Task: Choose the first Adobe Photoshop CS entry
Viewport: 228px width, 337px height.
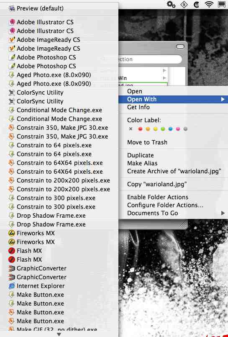Action: (59, 57)
